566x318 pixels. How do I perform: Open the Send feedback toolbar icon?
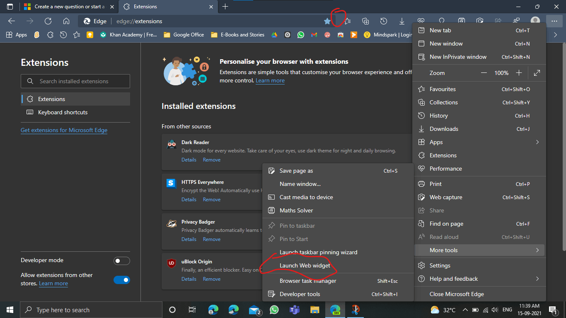pyautogui.click(x=516, y=20)
